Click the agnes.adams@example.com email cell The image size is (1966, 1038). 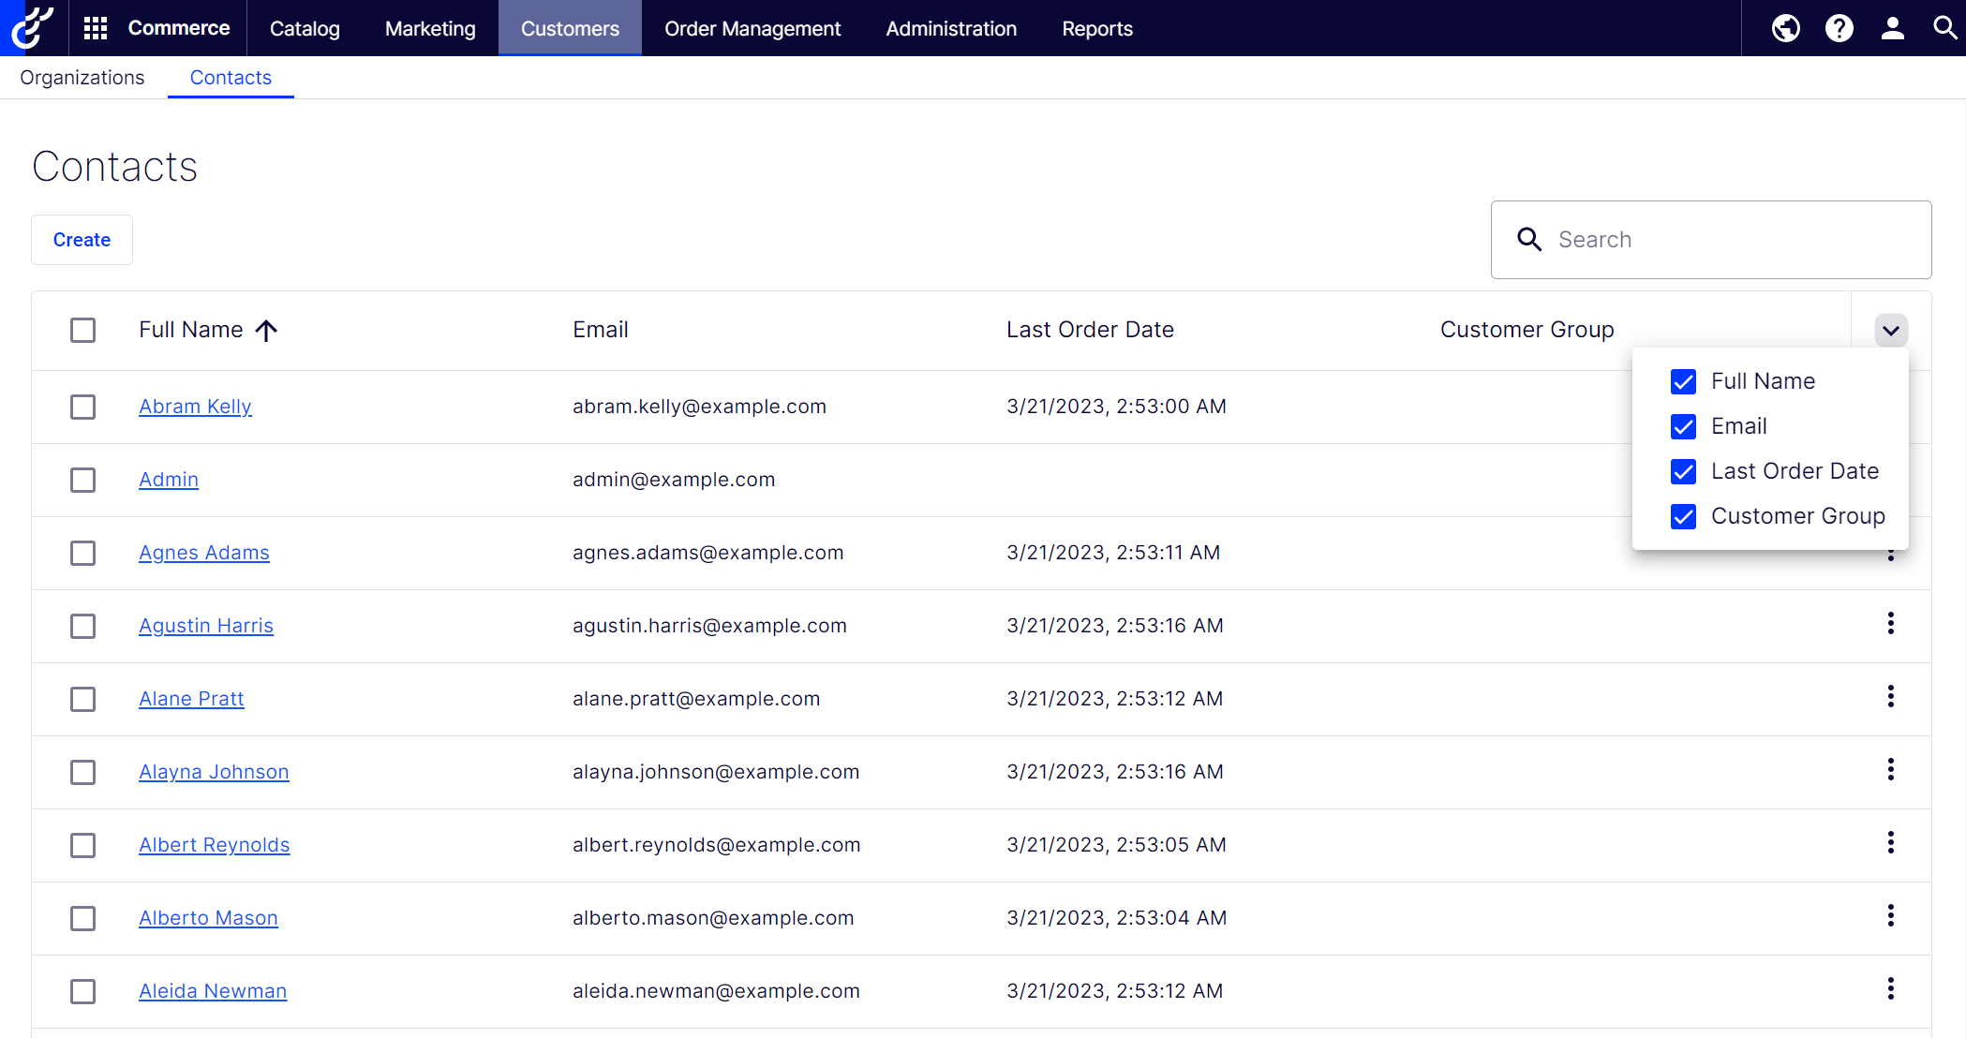pyautogui.click(x=708, y=553)
